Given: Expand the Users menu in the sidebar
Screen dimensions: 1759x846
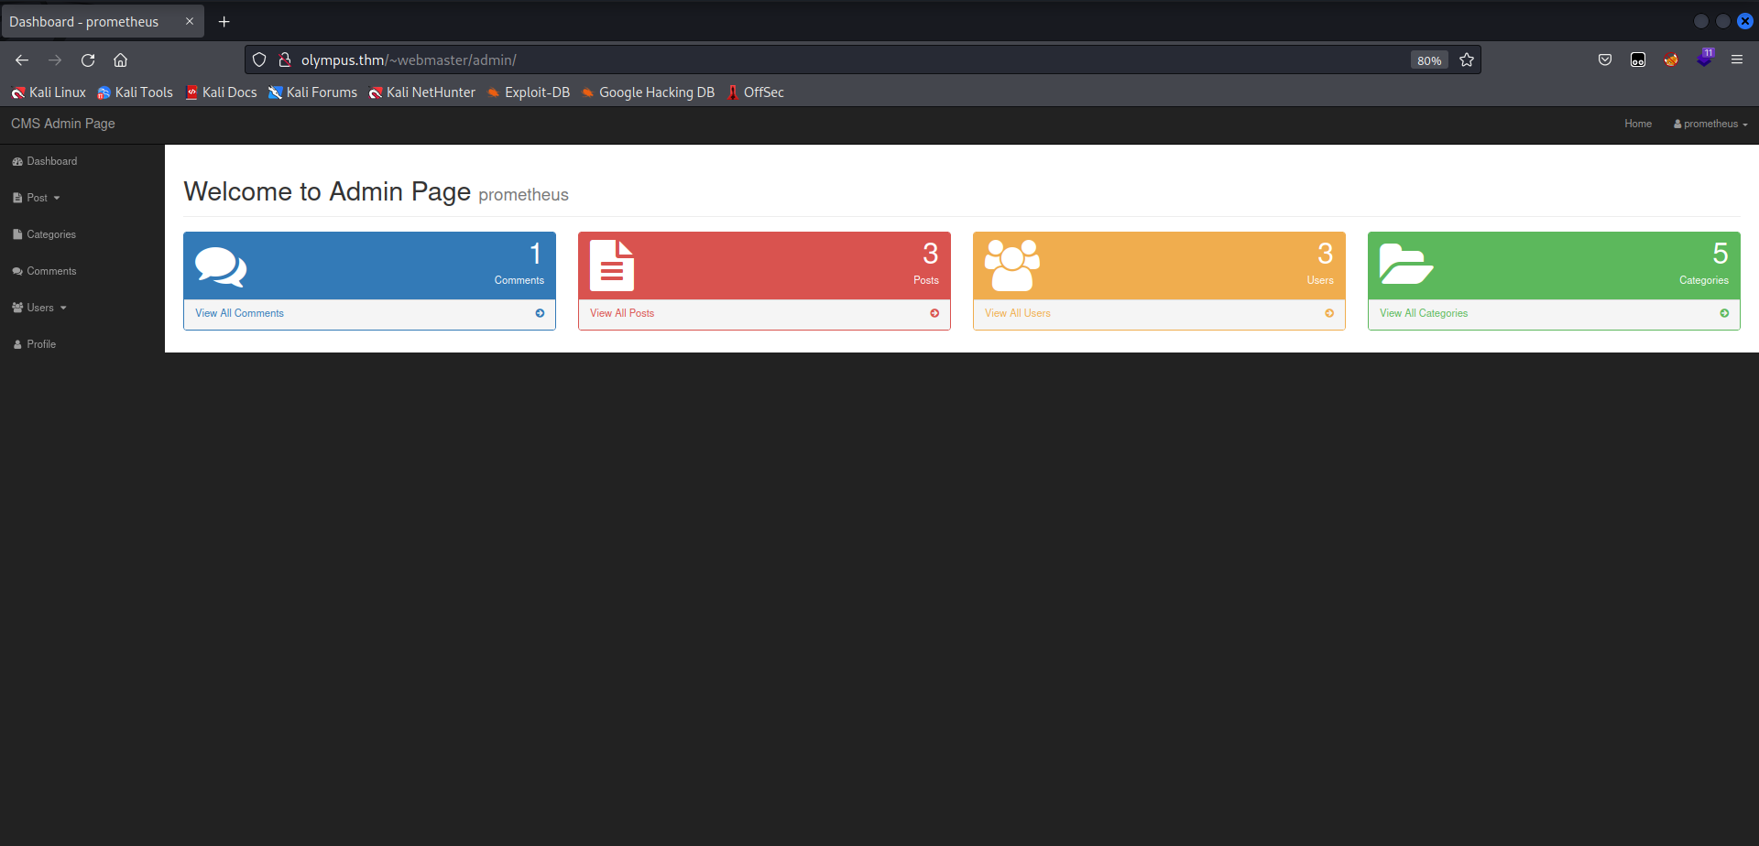Looking at the screenshot, I should click(38, 308).
